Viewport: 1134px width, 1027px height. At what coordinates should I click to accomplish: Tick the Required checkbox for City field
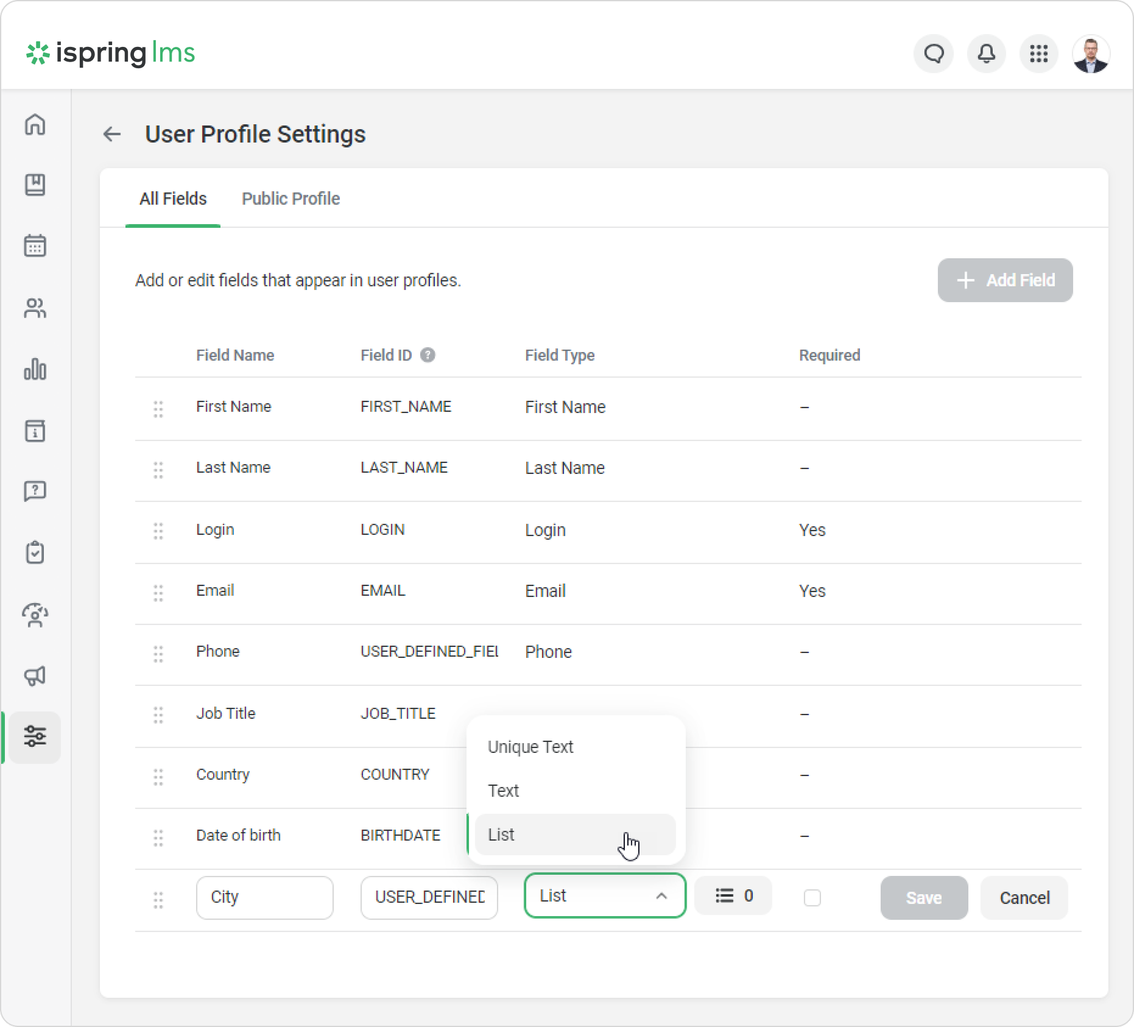click(x=812, y=898)
